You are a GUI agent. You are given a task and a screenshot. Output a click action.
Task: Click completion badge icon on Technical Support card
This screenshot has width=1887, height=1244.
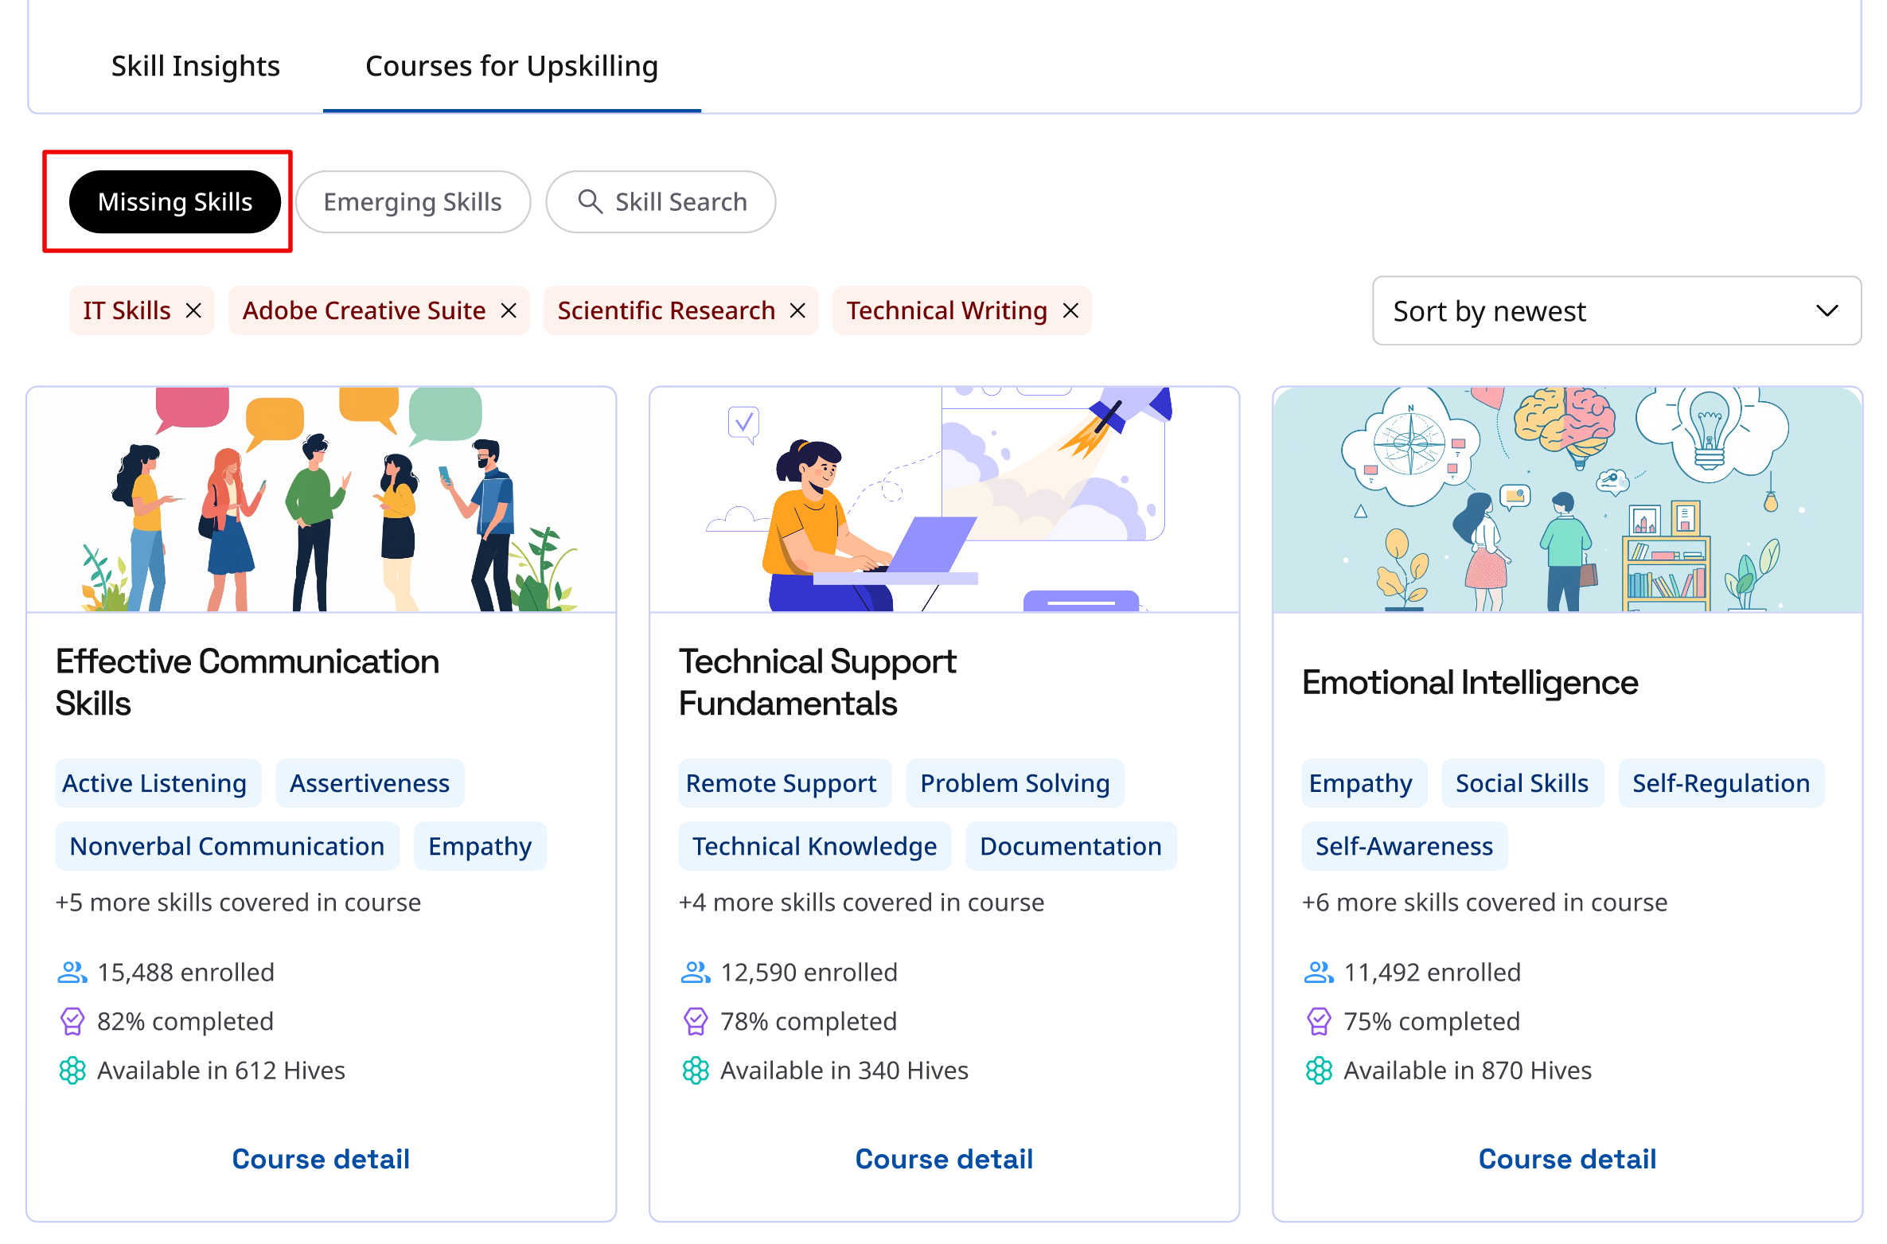[695, 1021]
